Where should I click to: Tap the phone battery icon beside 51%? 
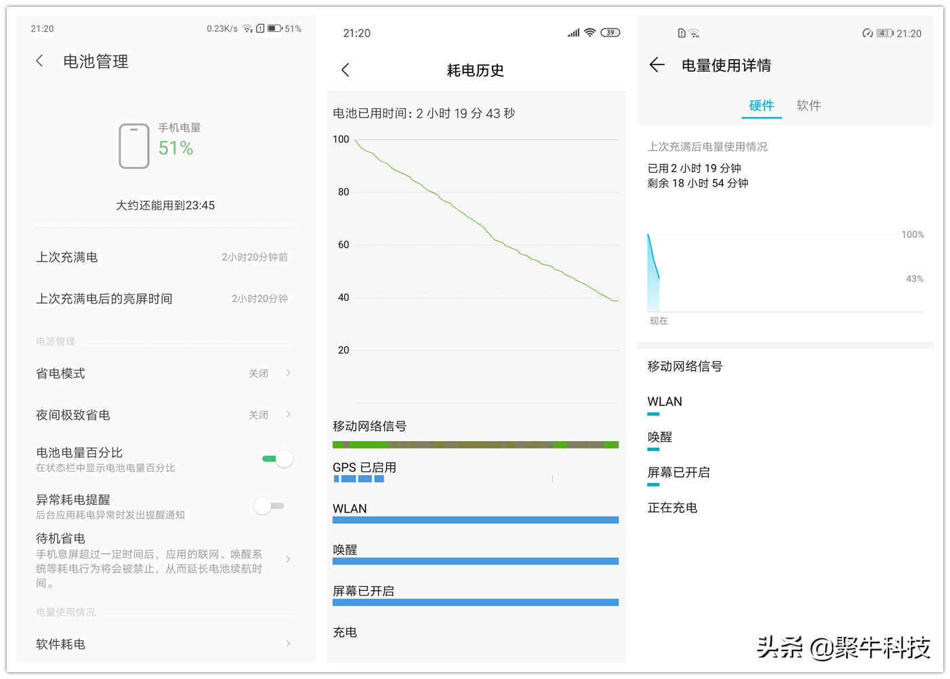134,146
